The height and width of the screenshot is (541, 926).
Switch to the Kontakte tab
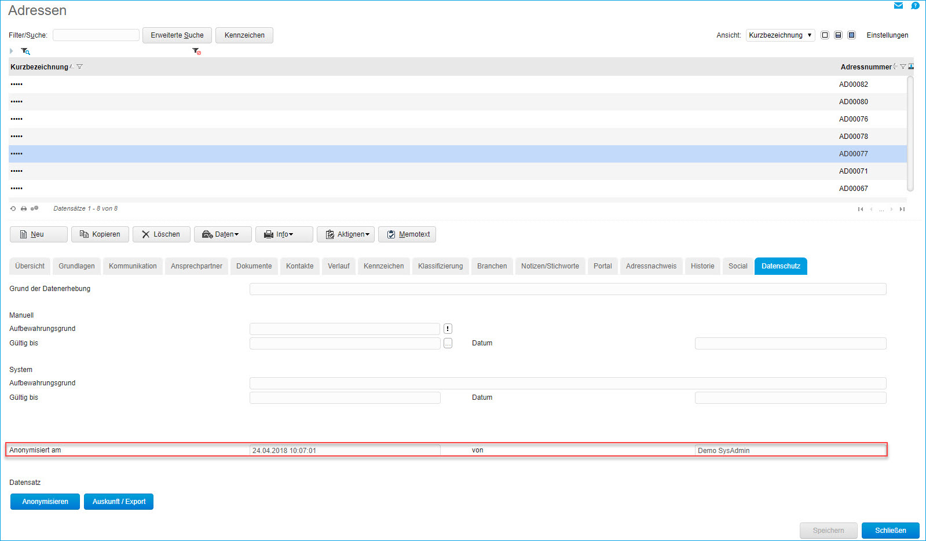click(300, 266)
